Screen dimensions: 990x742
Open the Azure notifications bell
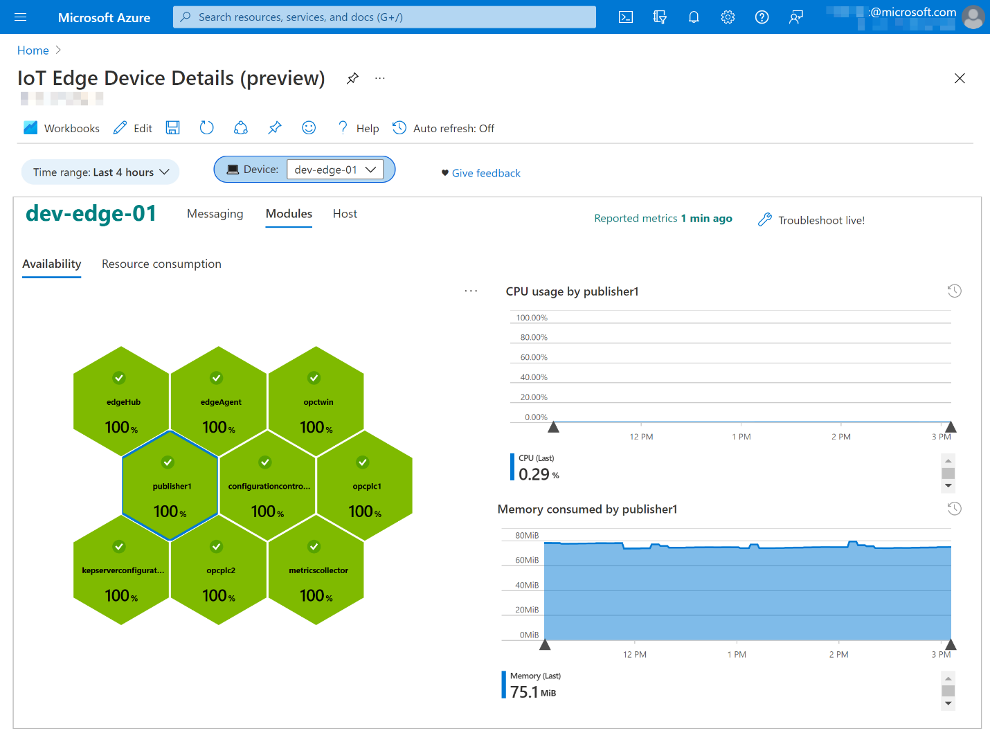pyautogui.click(x=694, y=17)
